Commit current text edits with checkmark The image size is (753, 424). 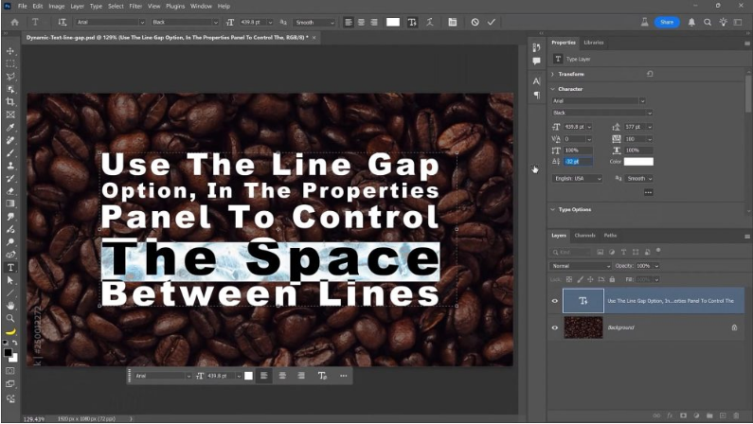[492, 22]
